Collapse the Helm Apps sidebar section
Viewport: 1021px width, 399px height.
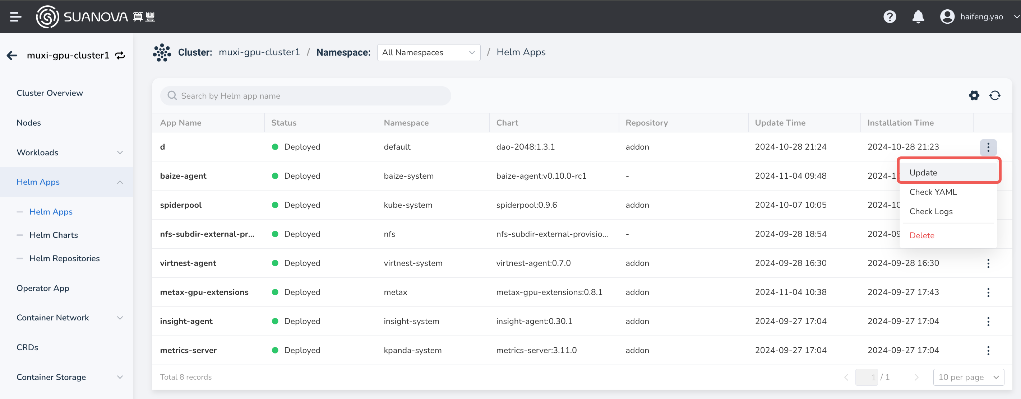(x=66, y=182)
